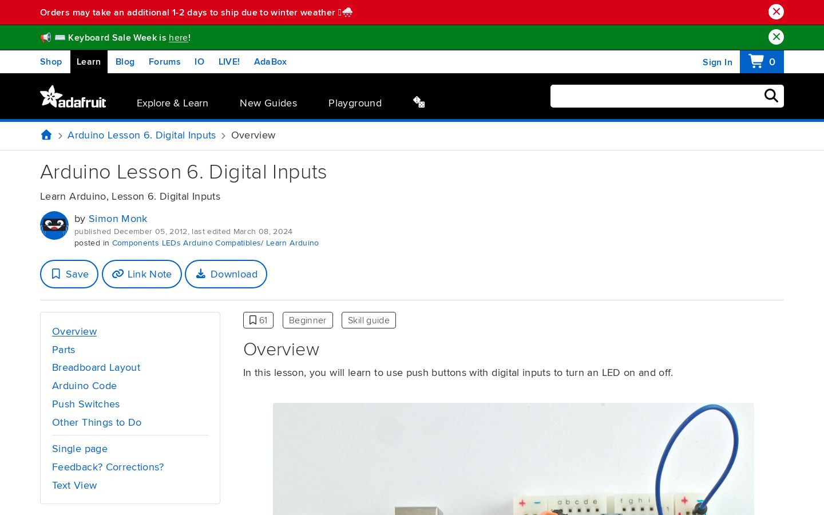Click the random guide dice icon

click(419, 102)
